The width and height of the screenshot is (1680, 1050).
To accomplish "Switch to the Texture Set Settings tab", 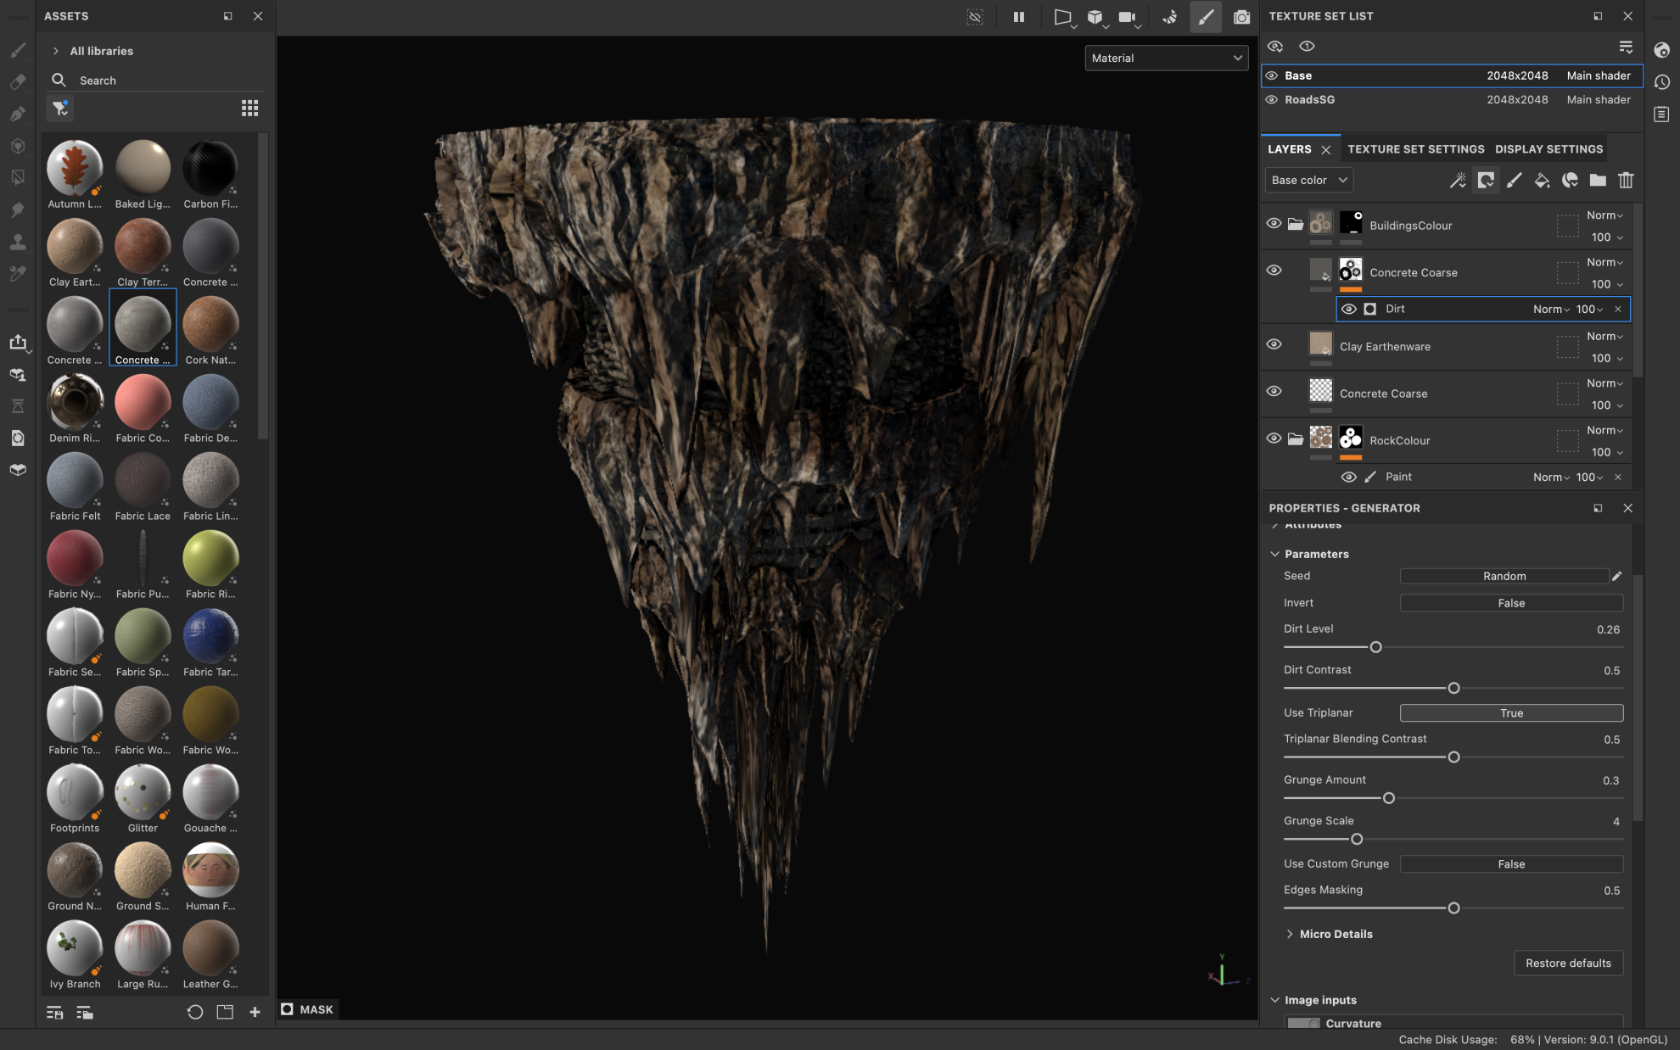I will tap(1415, 148).
